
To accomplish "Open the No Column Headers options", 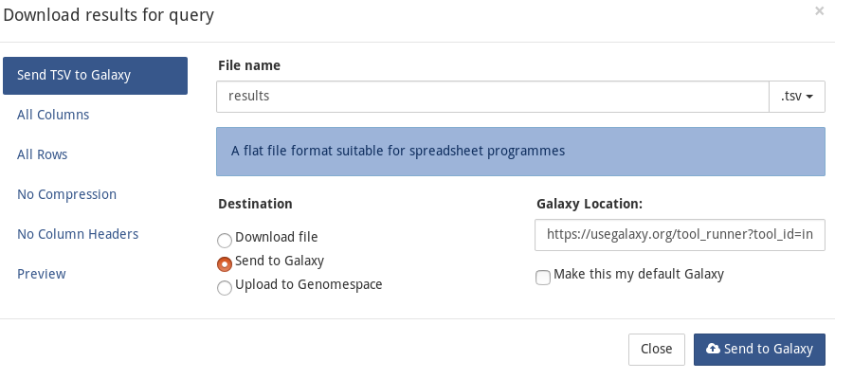I will click(x=78, y=234).
